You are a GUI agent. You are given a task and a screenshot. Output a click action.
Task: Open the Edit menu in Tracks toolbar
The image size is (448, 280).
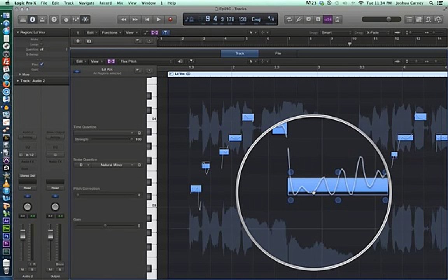click(x=91, y=33)
